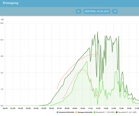Click the 00:00 label on the time axis

(x=5, y=108)
